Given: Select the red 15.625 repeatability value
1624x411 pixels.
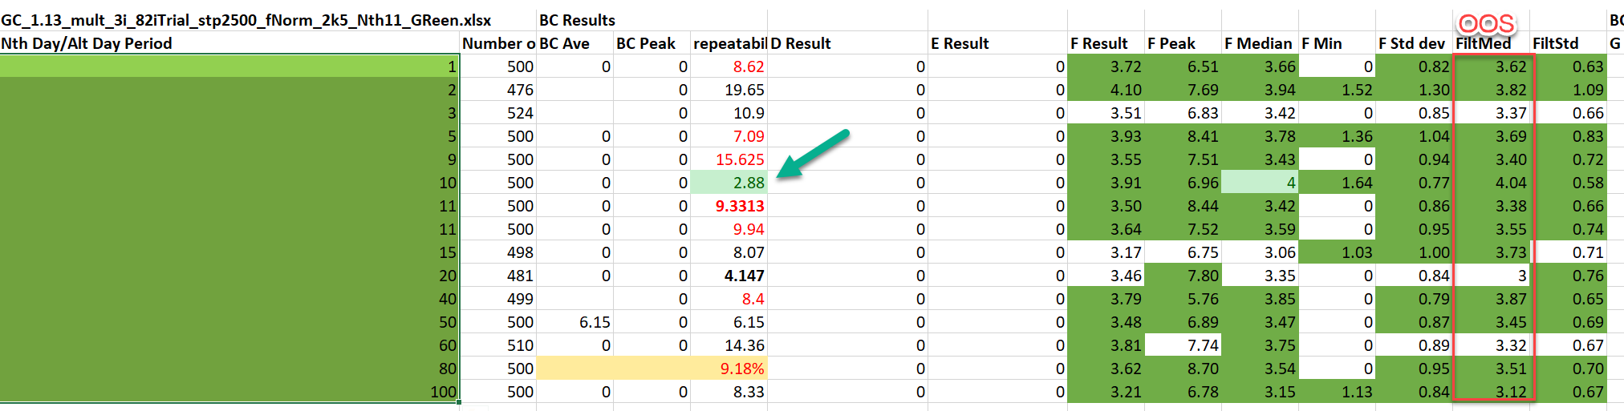Looking at the screenshot, I should [729, 159].
